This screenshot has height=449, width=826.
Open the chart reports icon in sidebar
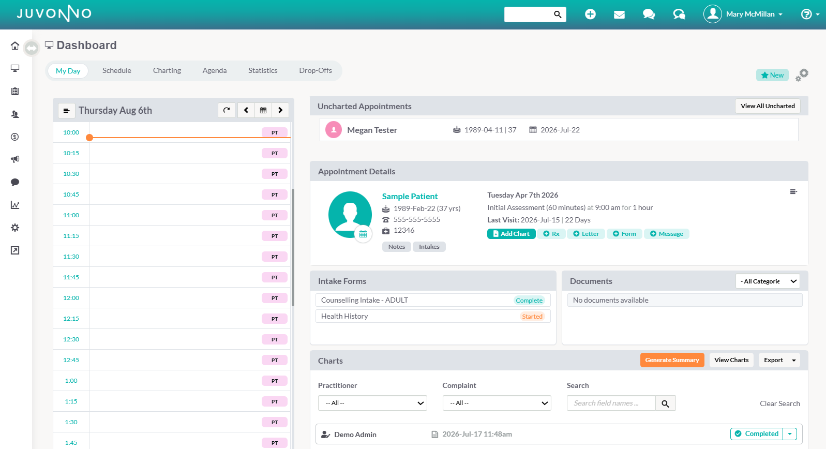point(15,205)
